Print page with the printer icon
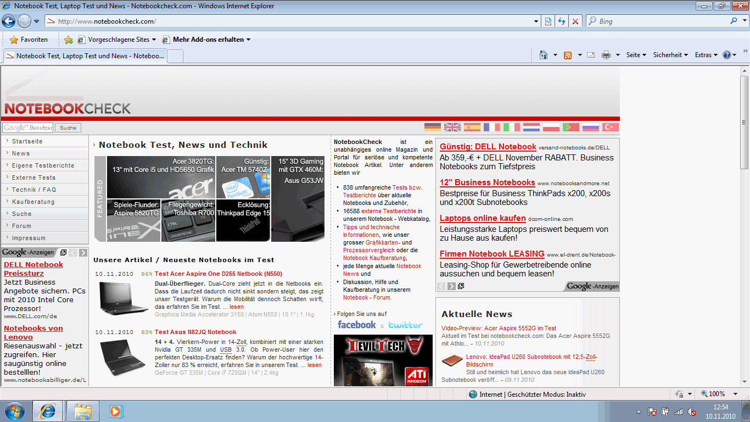750x422 pixels. point(606,55)
